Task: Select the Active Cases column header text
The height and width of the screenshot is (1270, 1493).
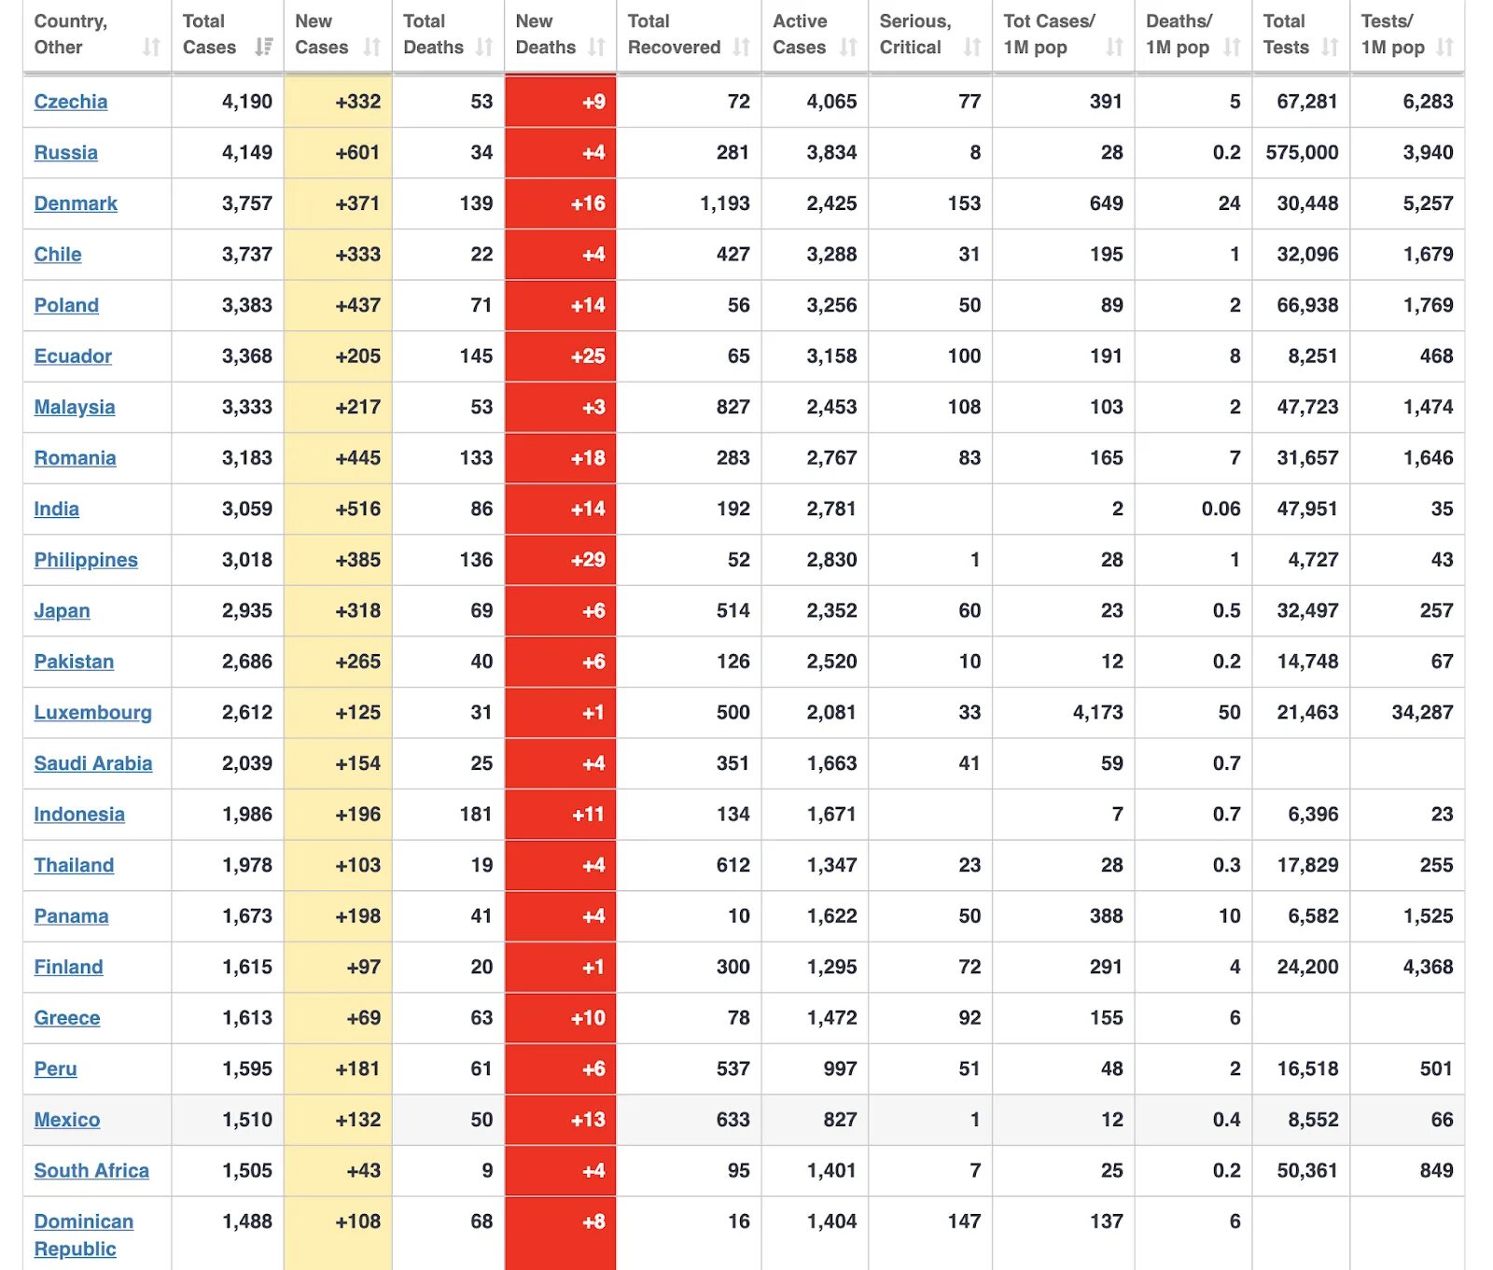Action: click(800, 35)
